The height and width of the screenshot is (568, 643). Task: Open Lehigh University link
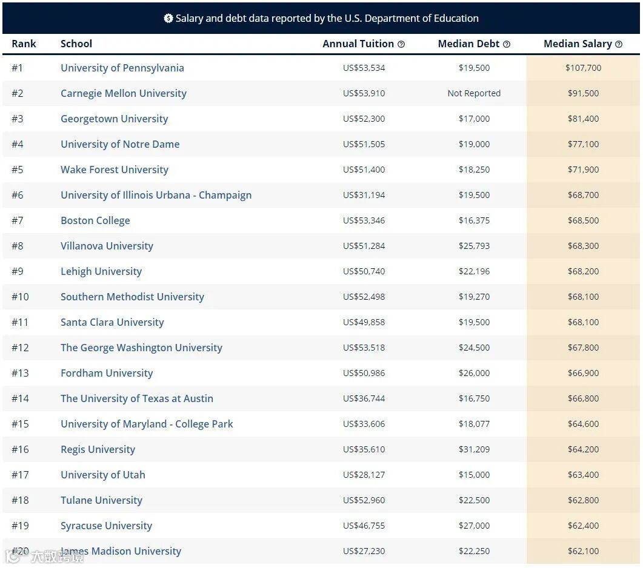coord(101,271)
